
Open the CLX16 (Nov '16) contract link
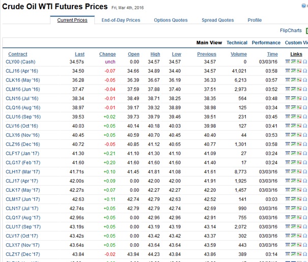tap(23, 135)
